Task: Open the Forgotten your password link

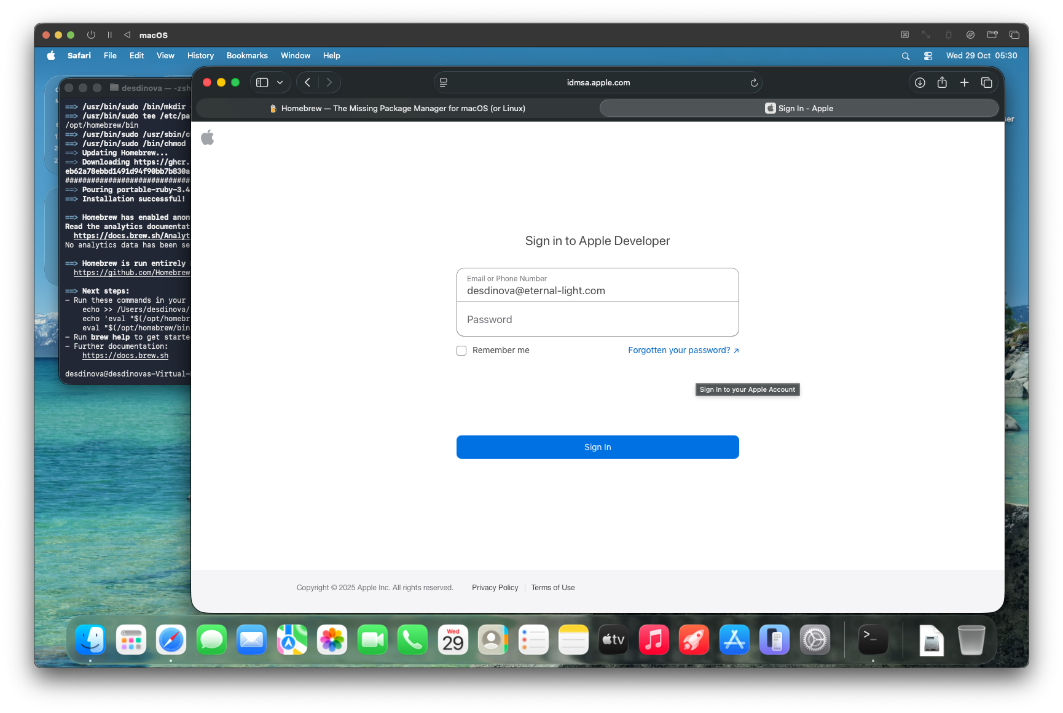Action: 678,350
